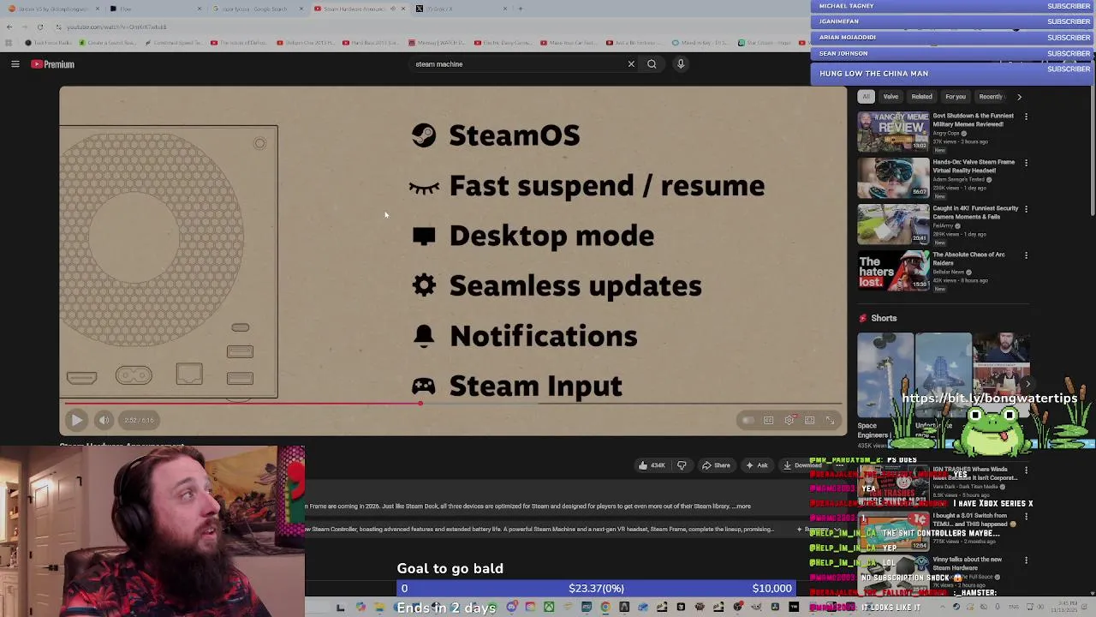Viewport: 1096px width, 617px height.
Task: Select the 'For you' filter chip
Action: pos(956,97)
